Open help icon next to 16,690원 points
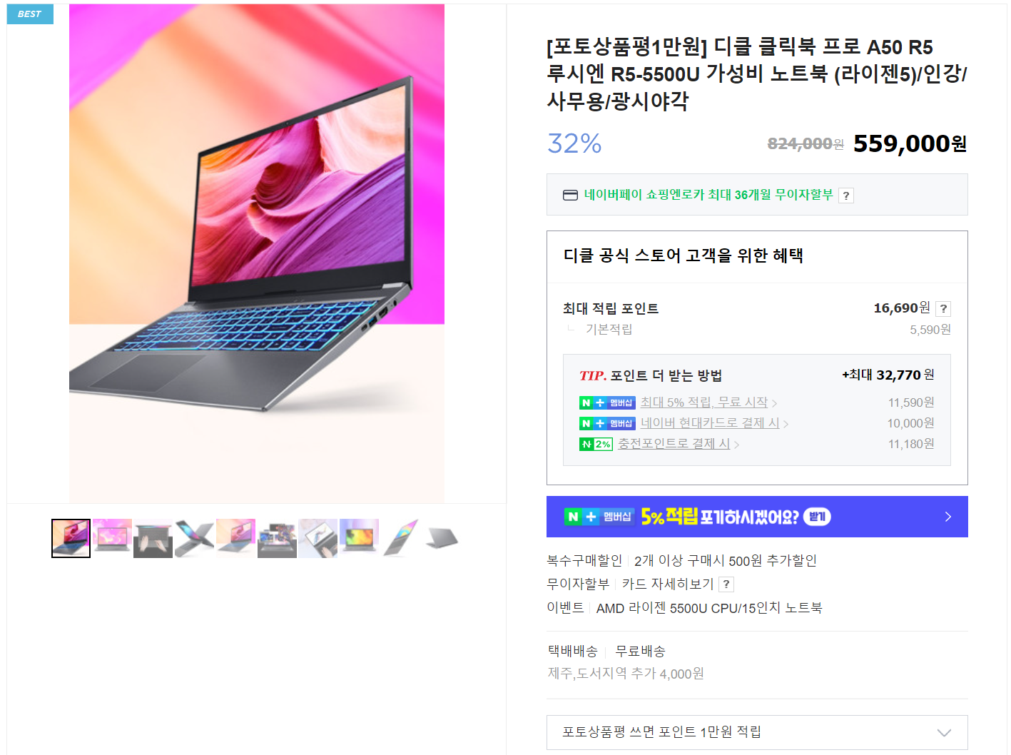Screen dimensions: 1011x755 point(943,308)
